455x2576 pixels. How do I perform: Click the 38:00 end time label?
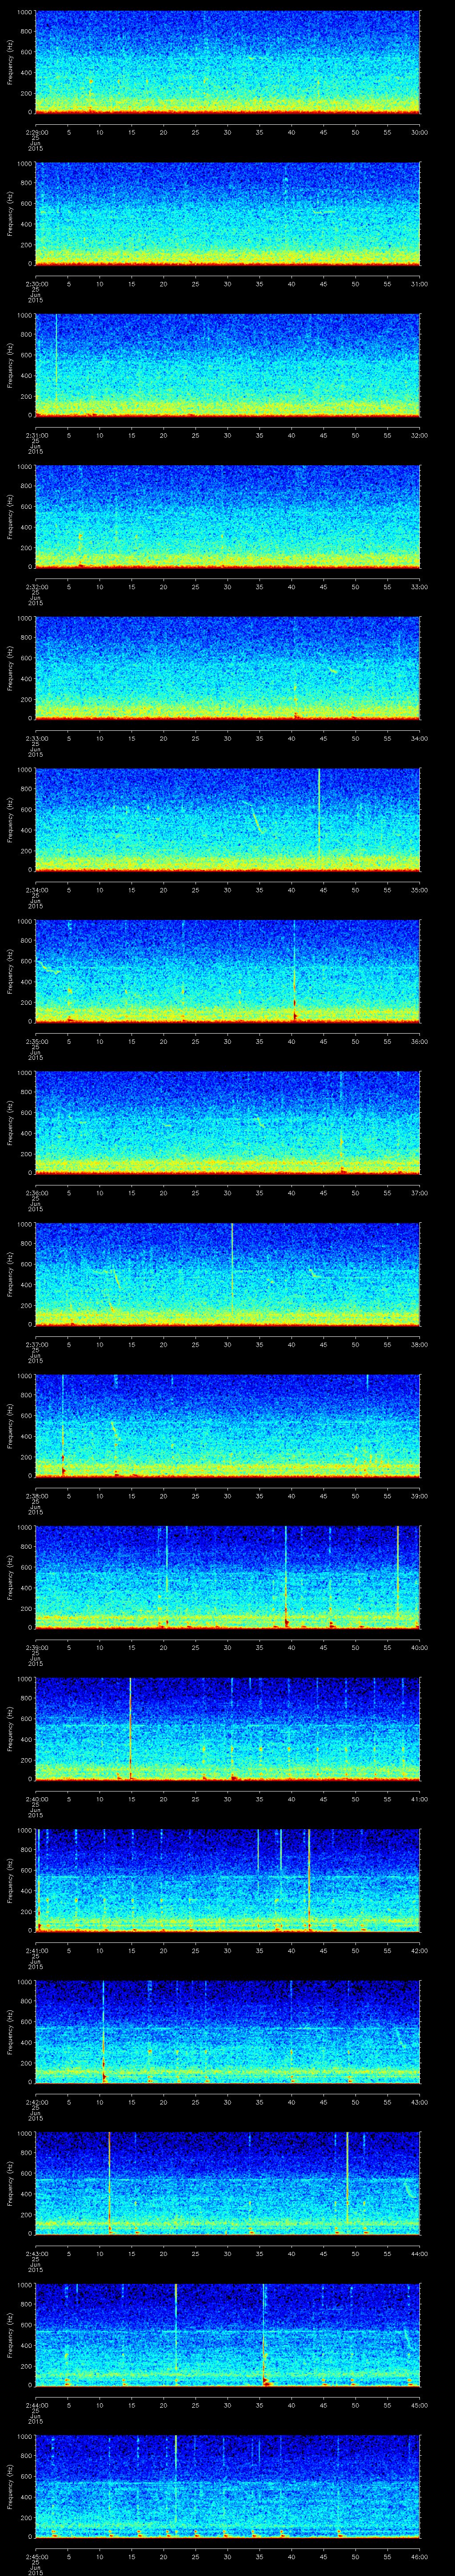(x=419, y=1344)
